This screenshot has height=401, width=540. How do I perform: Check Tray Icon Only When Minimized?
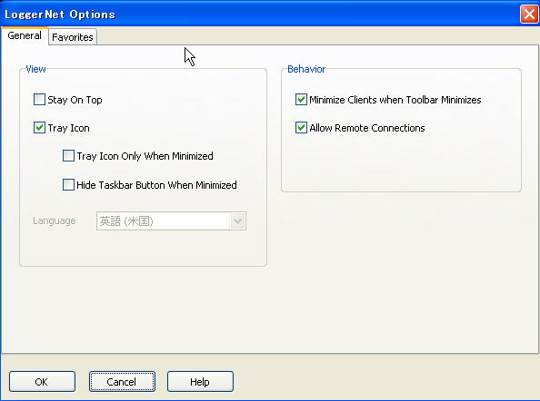(68, 156)
